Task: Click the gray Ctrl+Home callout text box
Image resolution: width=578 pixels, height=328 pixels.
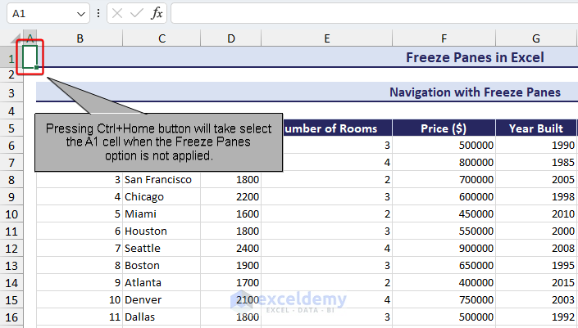Action: [x=159, y=142]
